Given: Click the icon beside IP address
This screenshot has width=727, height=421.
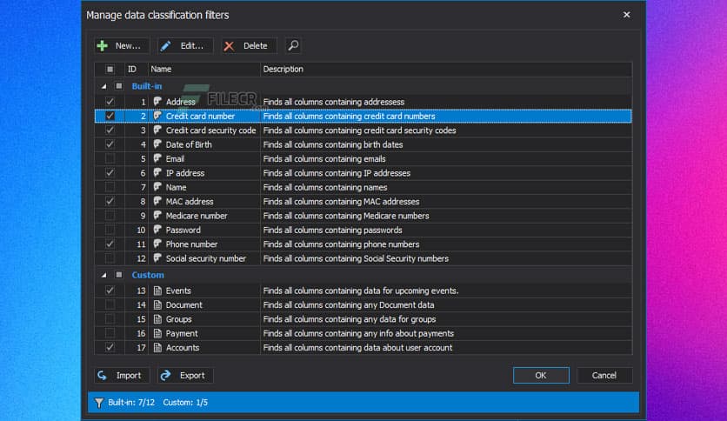Looking at the screenshot, I should [x=157, y=172].
